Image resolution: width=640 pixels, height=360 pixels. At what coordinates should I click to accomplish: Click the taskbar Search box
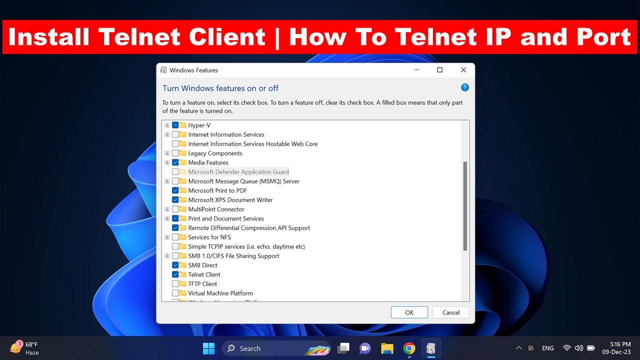(275, 348)
